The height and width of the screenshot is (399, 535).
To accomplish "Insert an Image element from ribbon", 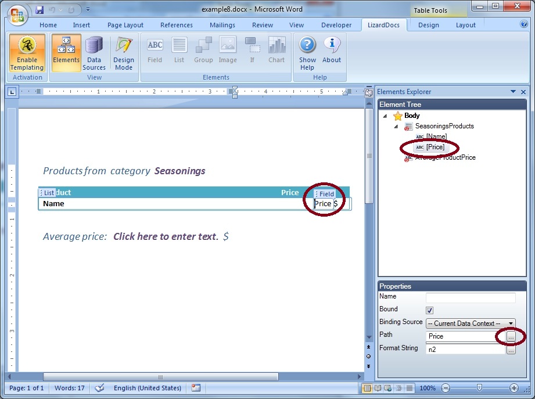I will click(228, 51).
